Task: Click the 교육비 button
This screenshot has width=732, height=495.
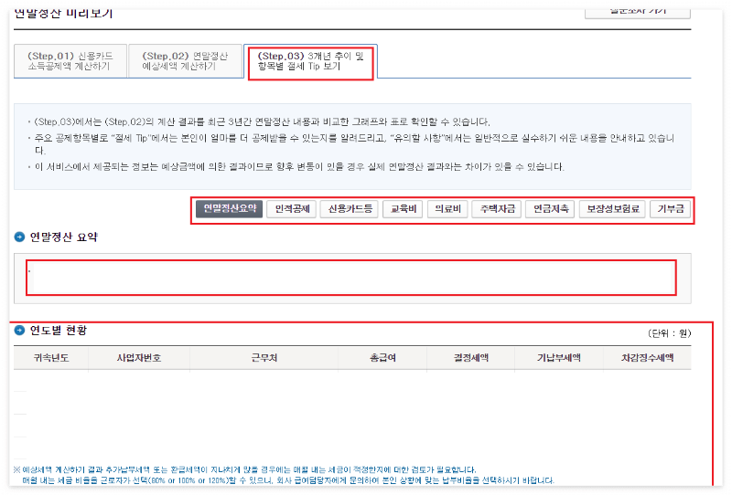Action: tap(403, 209)
